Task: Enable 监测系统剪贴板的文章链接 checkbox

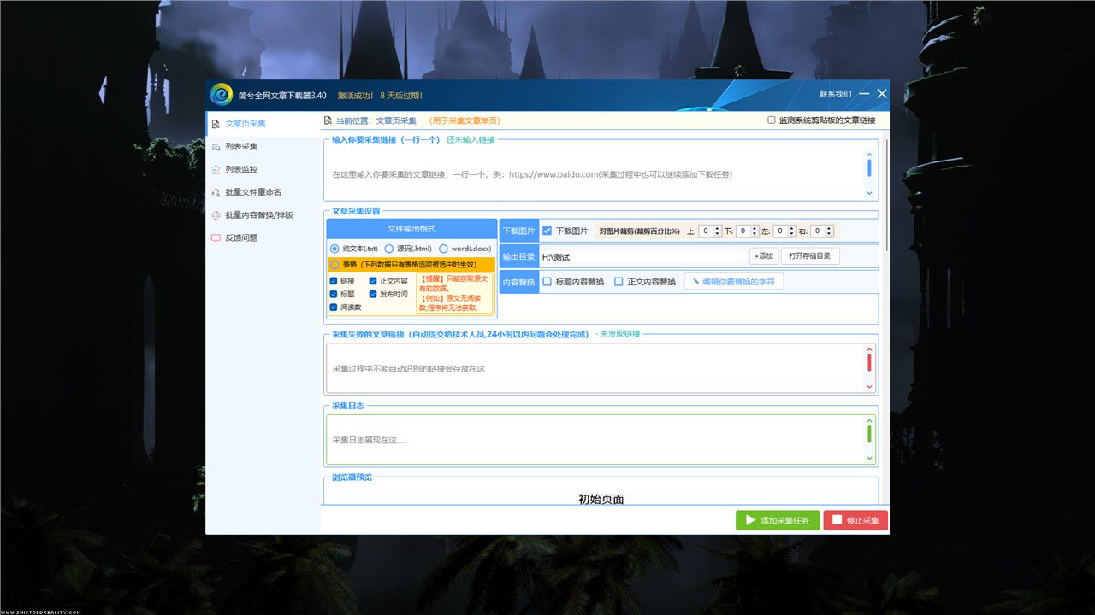Action: point(772,120)
